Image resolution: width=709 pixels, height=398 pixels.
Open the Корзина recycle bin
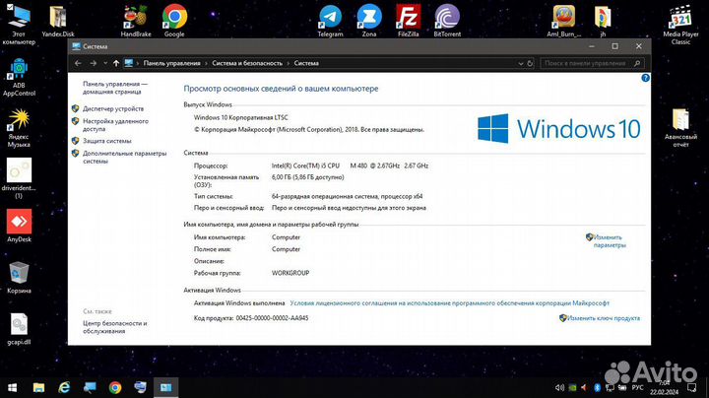19,277
